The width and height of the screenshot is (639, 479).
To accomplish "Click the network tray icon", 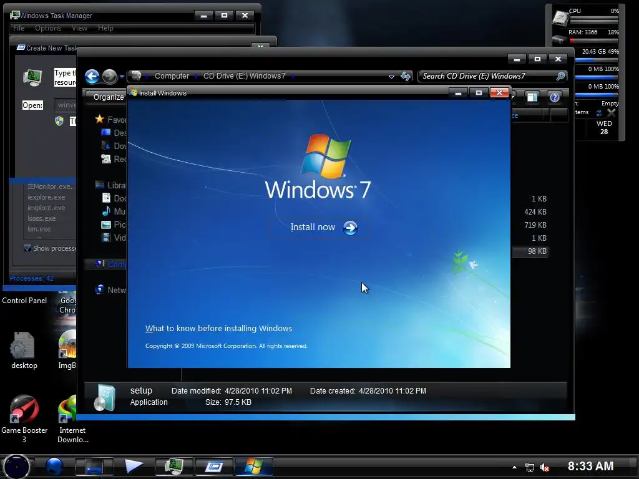I will (x=529, y=467).
